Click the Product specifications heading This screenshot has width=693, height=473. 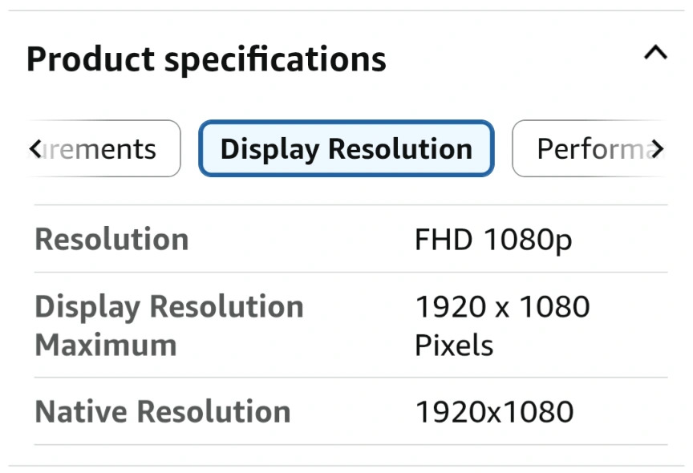pos(206,59)
